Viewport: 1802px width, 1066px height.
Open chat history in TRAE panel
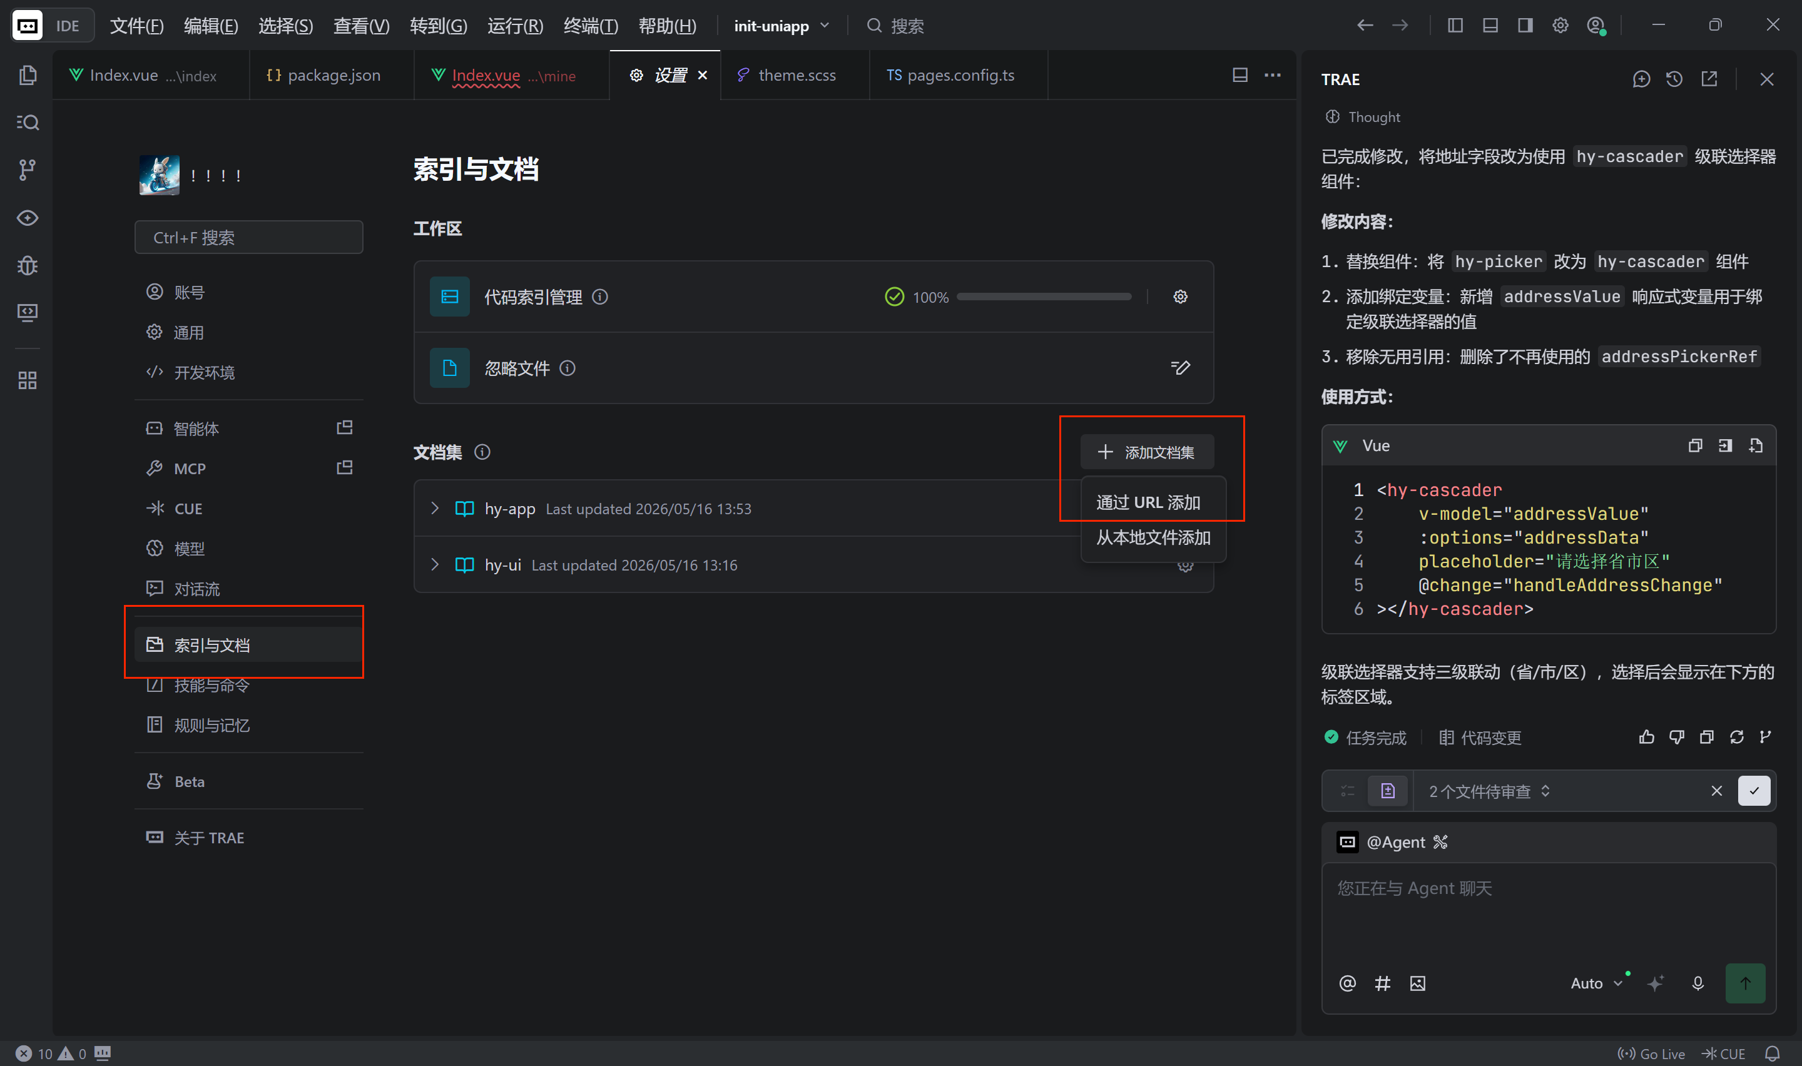click(1674, 79)
